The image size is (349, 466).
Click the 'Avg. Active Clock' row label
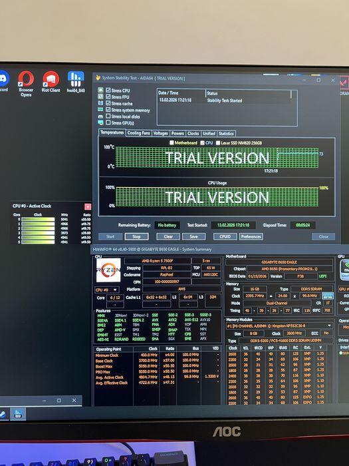coord(110,377)
